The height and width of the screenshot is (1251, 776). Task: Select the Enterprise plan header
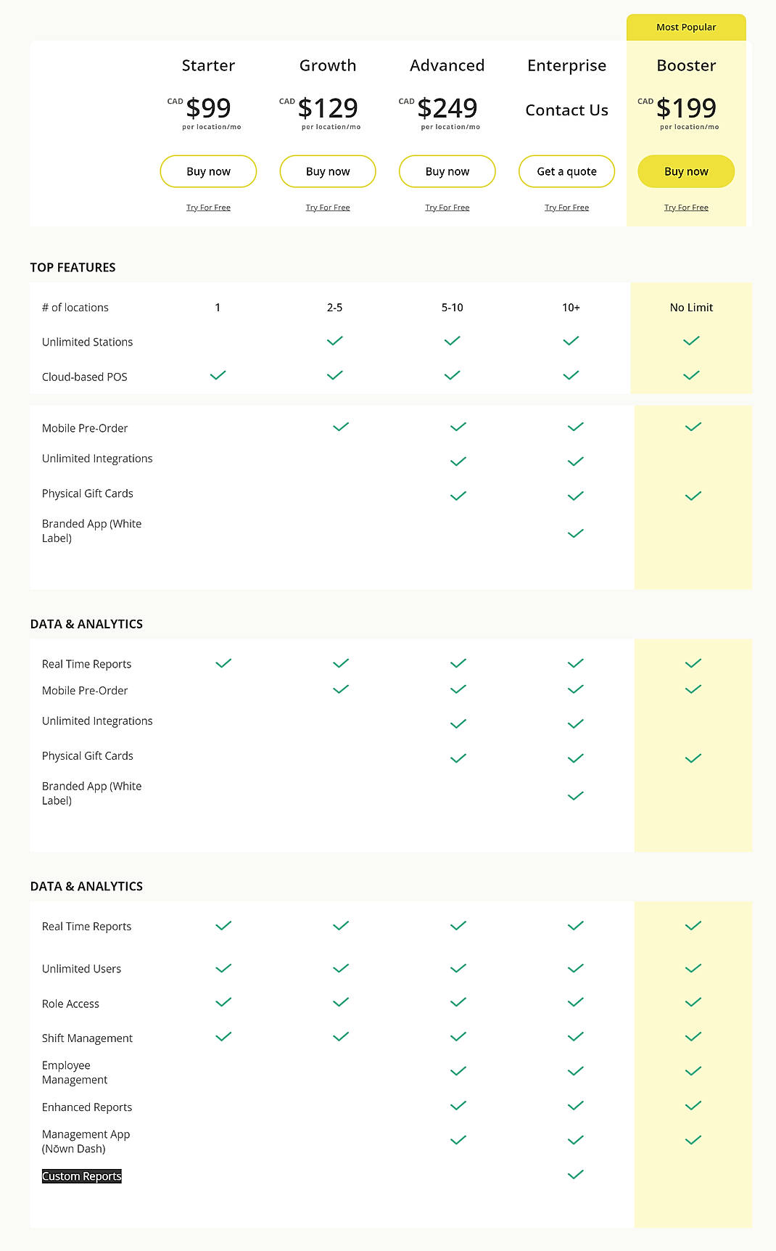coord(566,65)
